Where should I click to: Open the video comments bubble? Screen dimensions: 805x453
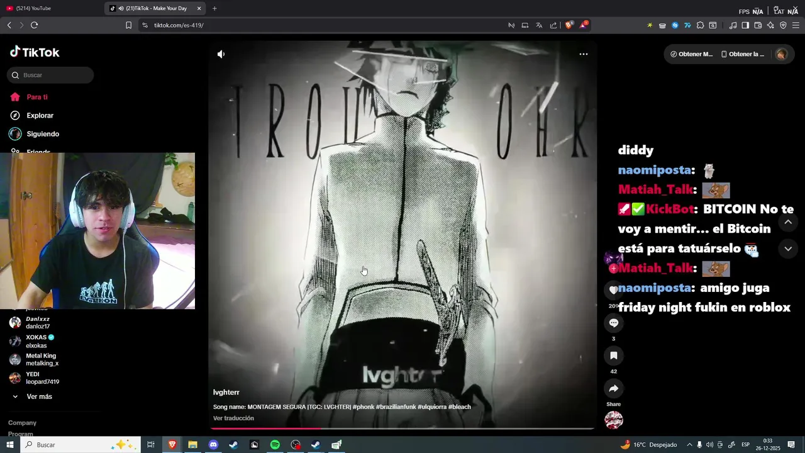coord(614,323)
